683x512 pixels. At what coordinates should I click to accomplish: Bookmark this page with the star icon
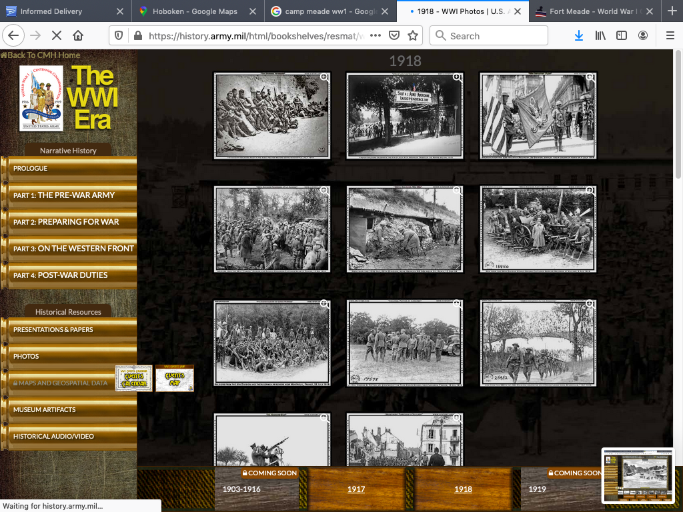click(x=413, y=36)
